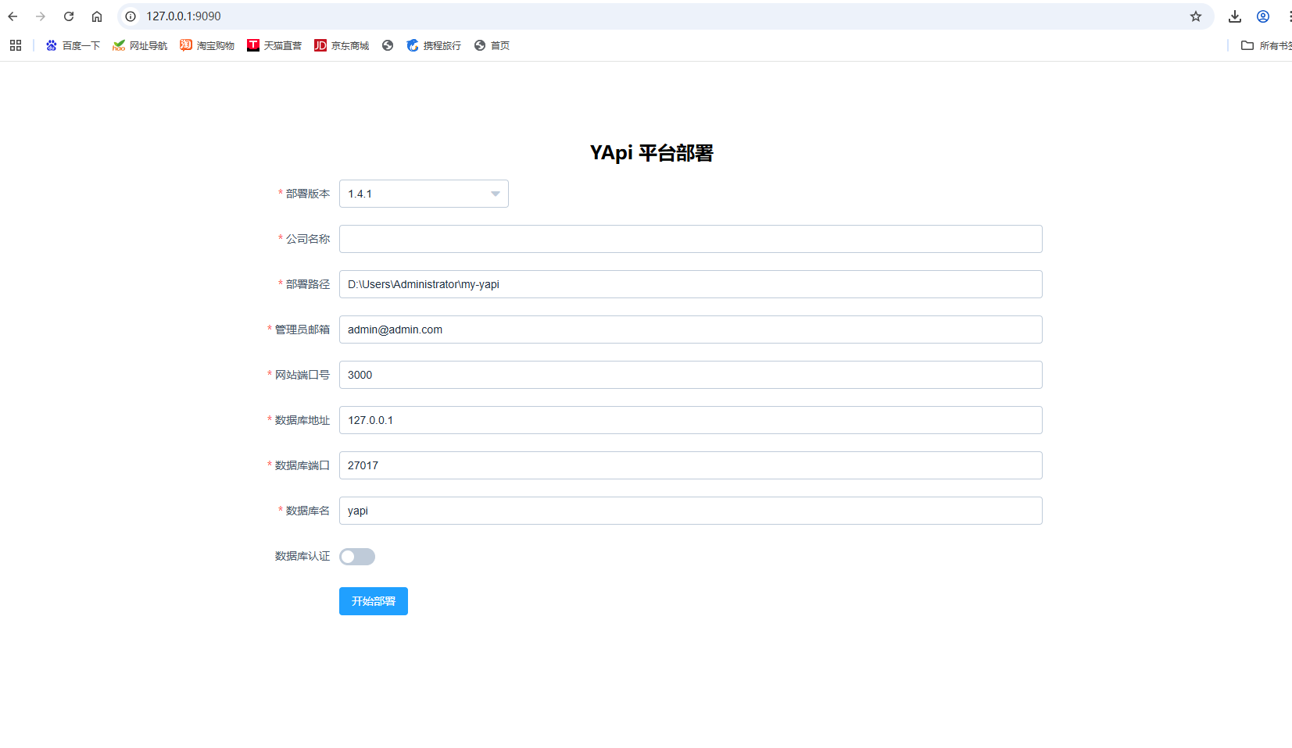Reload the current page
The height and width of the screenshot is (748, 1292).
click(x=69, y=16)
